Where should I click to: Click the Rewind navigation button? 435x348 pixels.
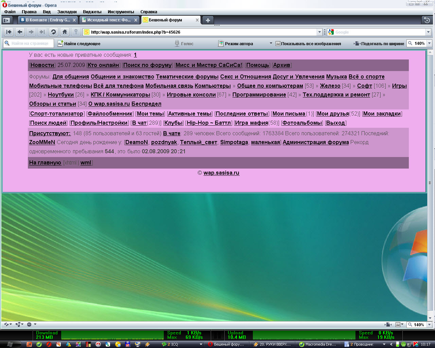pos(9,32)
